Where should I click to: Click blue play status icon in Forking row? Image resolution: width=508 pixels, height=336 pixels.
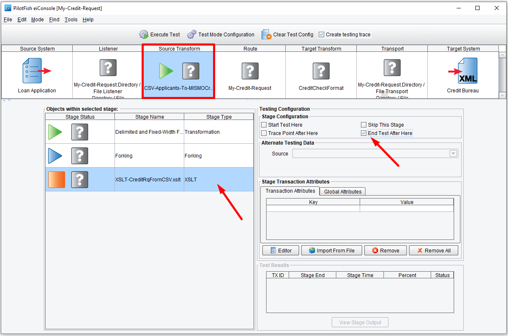(55, 156)
